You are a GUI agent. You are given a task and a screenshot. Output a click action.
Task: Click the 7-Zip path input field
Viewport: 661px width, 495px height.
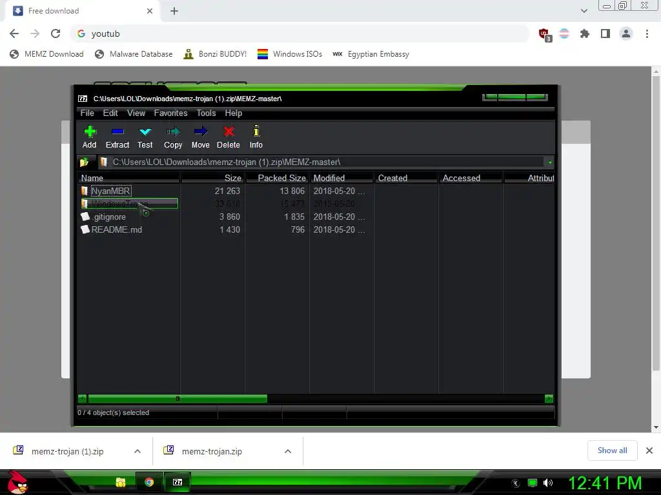coord(321,162)
